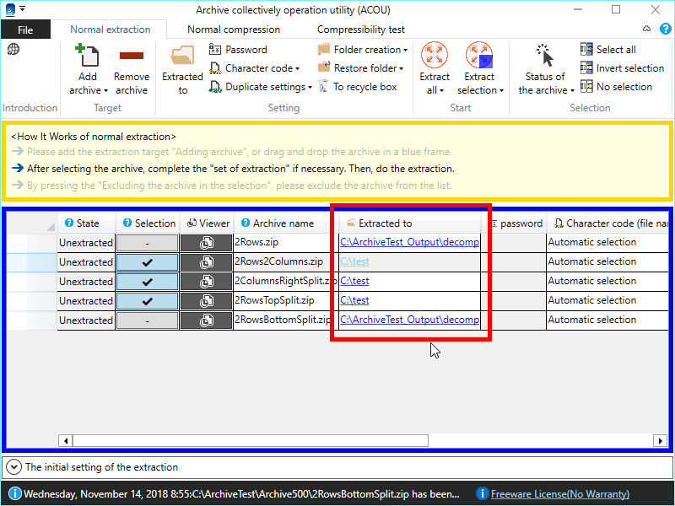Click the Add archive icon
Screen dimensions: 675x506
coord(88,57)
